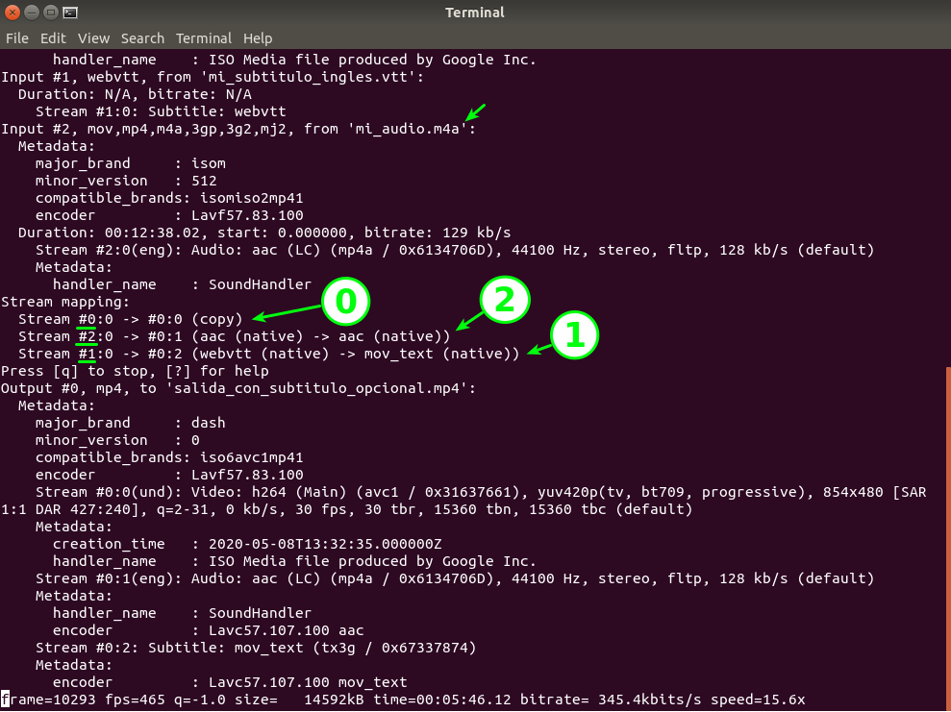The image size is (951, 712).
Task: Click the underlined '#2' stream mapping text
Action: [87, 336]
